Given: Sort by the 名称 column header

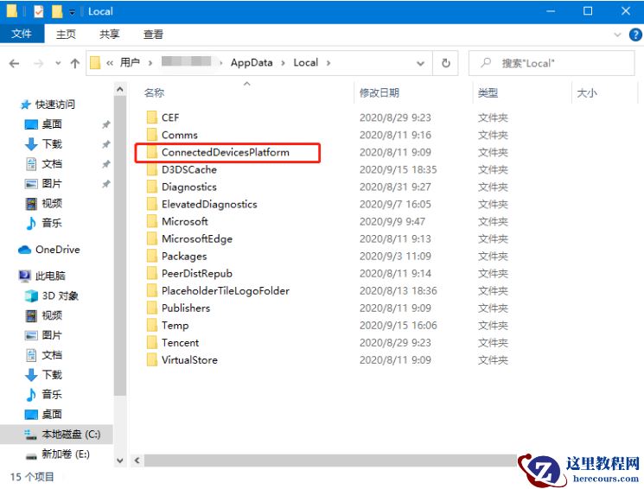Looking at the screenshot, I should 154,92.
